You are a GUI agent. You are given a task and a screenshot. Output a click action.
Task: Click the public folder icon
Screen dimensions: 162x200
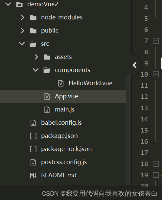click(33, 31)
